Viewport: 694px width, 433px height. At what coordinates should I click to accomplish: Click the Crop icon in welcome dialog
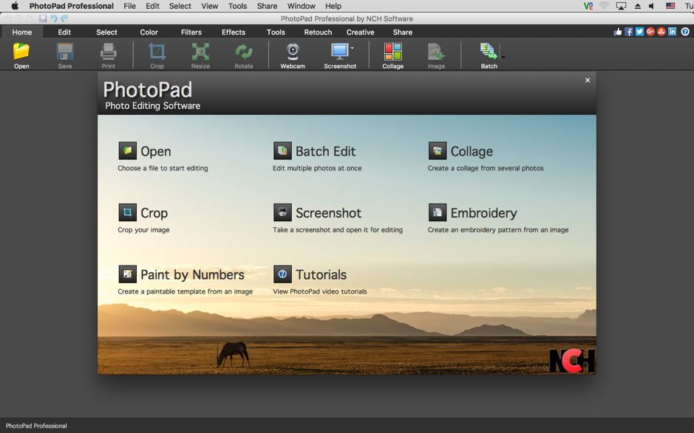pyautogui.click(x=128, y=213)
